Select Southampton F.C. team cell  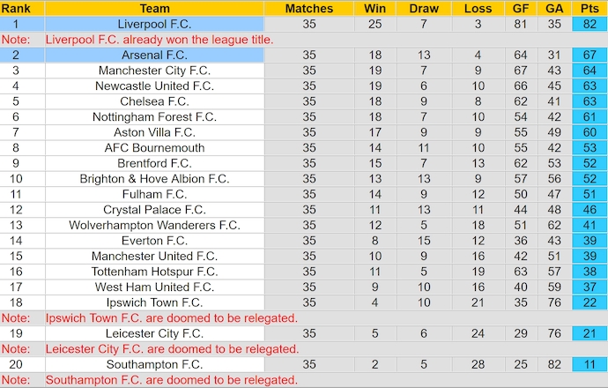point(154,364)
